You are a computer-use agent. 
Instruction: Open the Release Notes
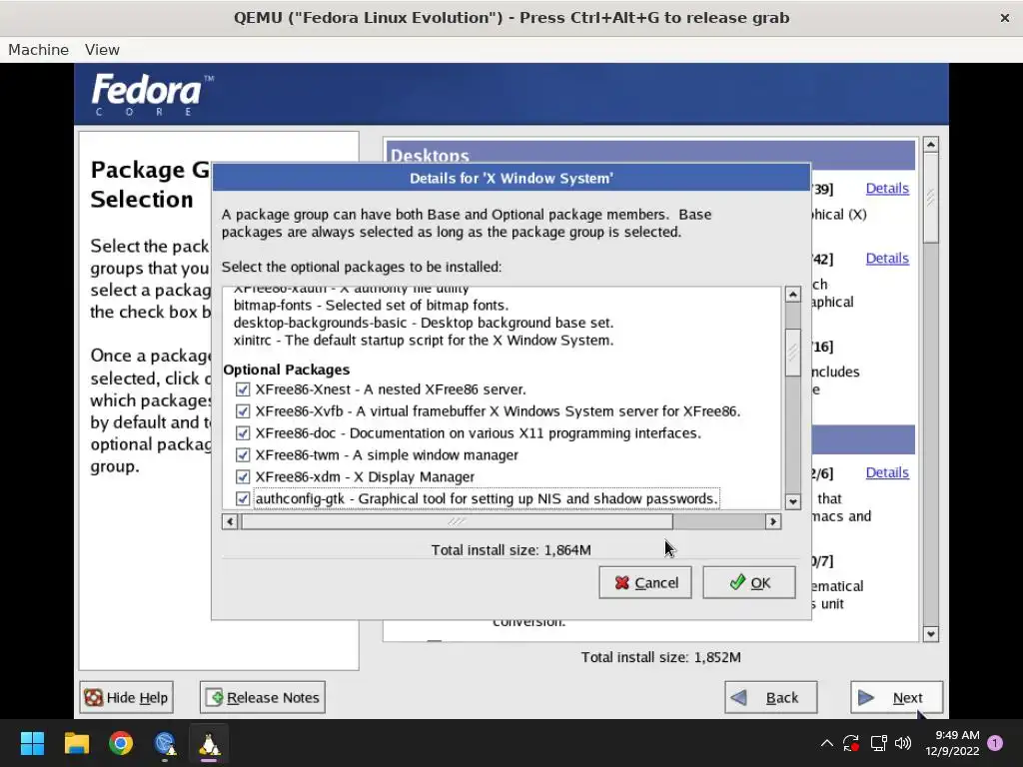[x=263, y=698]
